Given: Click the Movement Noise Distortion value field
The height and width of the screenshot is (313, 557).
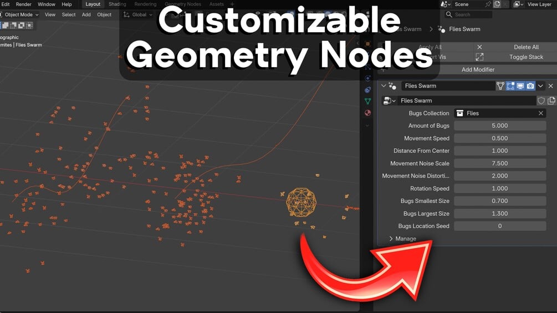Looking at the screenshot, I should pos(500,176).
